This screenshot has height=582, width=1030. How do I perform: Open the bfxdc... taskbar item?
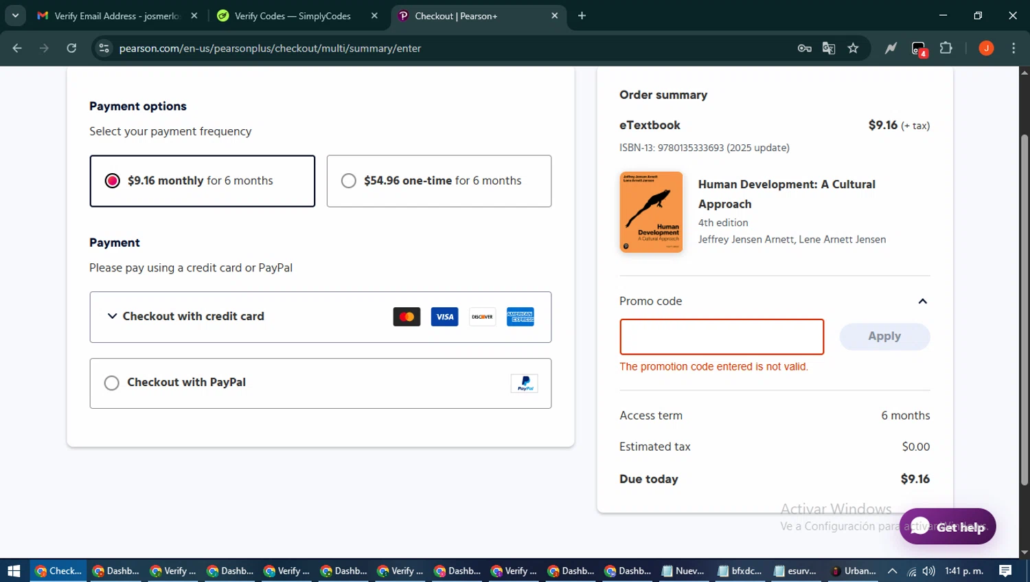(740, 571)
